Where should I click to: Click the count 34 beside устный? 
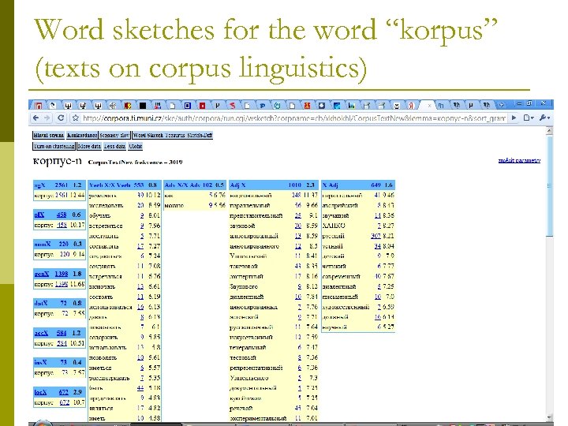pyautogui.click(x=377, y=246)
